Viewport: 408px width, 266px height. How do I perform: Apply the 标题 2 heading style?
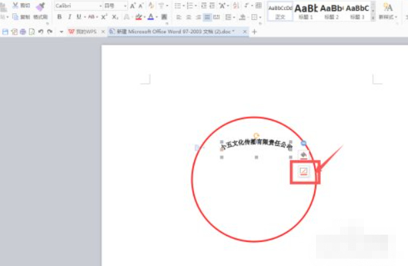point(331,12)
